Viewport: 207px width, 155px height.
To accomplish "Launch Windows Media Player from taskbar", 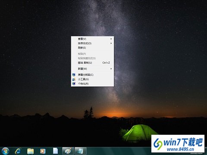I will (x=43, y=151).
